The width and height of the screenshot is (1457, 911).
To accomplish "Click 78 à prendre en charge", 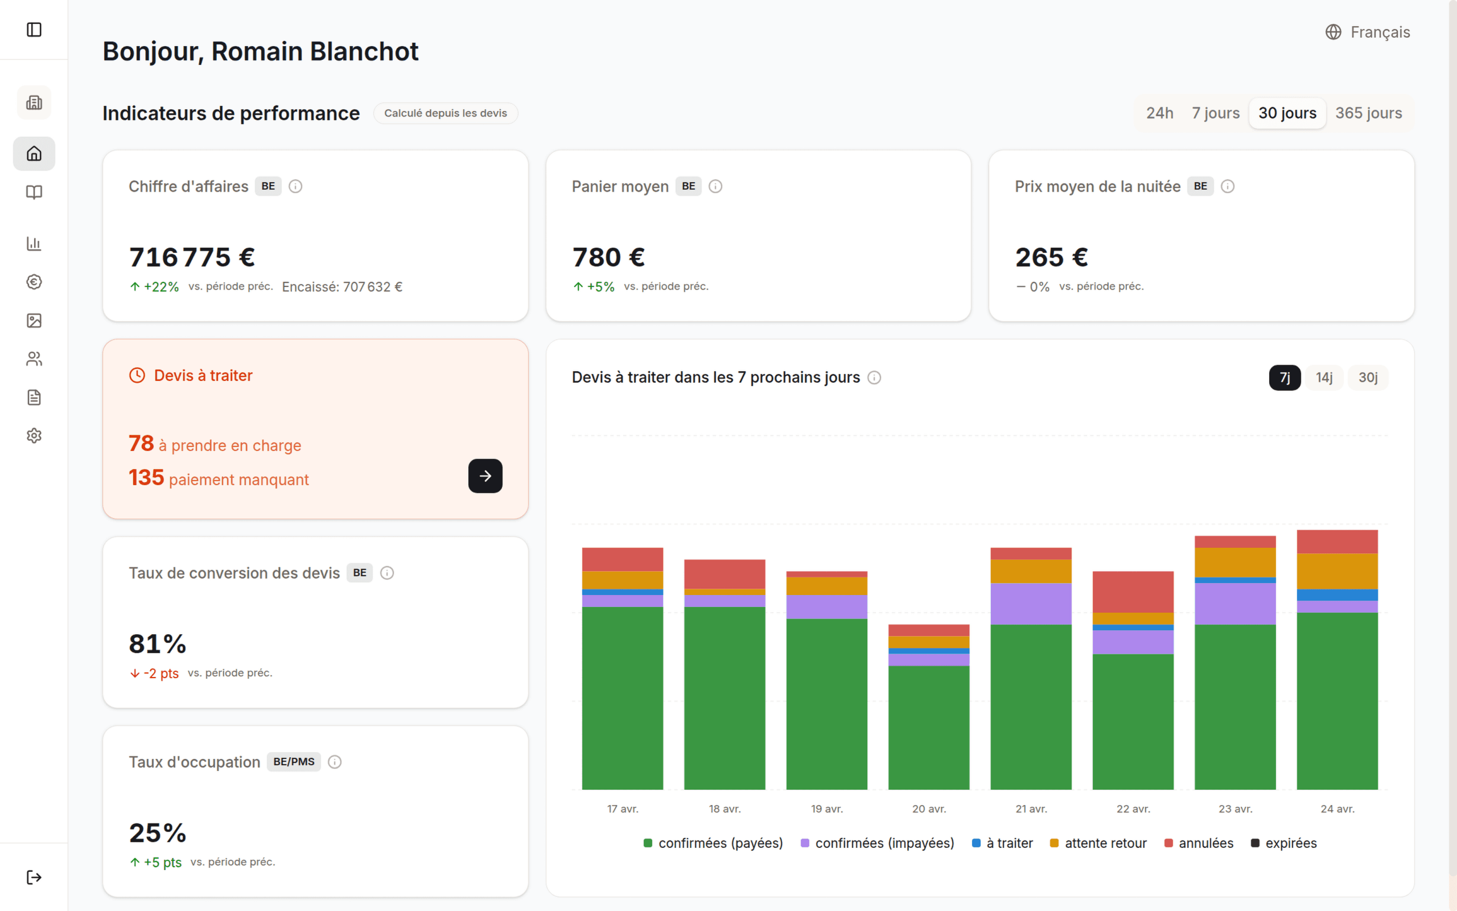I will point(215,444).
